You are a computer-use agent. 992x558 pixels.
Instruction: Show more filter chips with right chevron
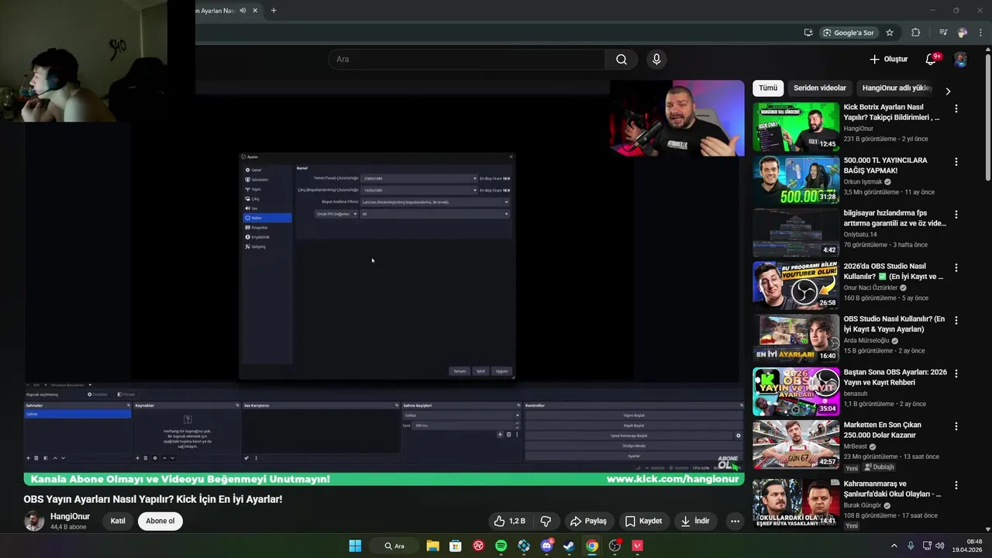tap(948, 91)
